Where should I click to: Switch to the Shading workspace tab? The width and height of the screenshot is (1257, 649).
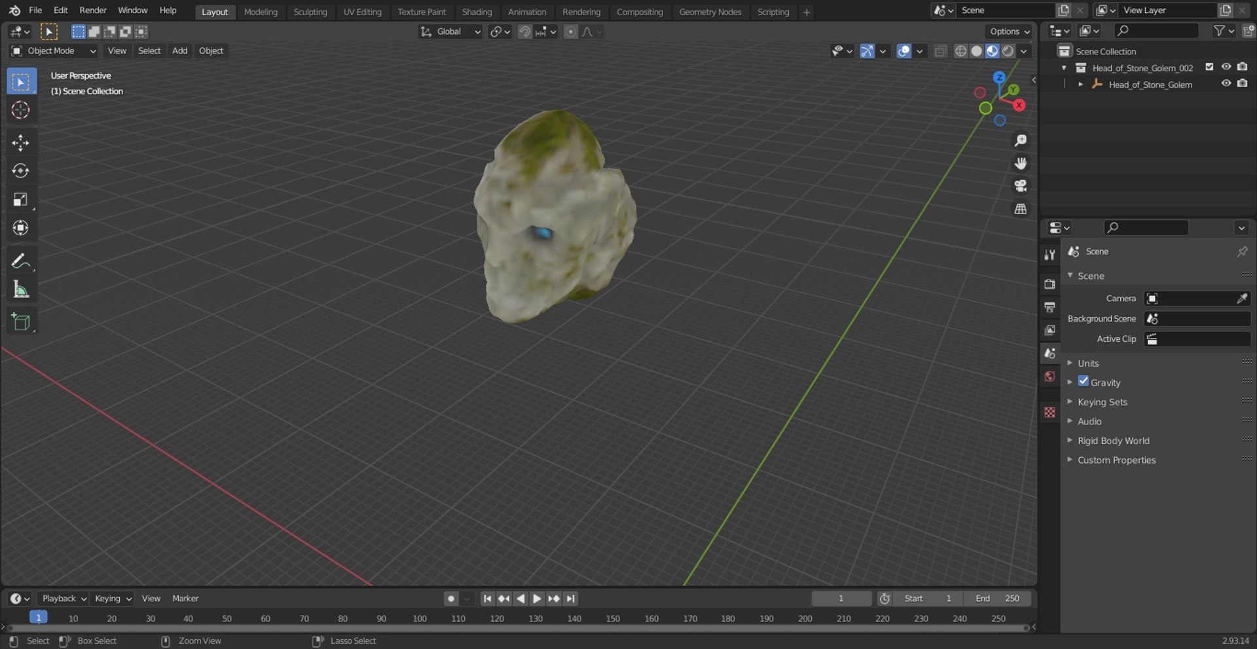(x=477, y=12)
